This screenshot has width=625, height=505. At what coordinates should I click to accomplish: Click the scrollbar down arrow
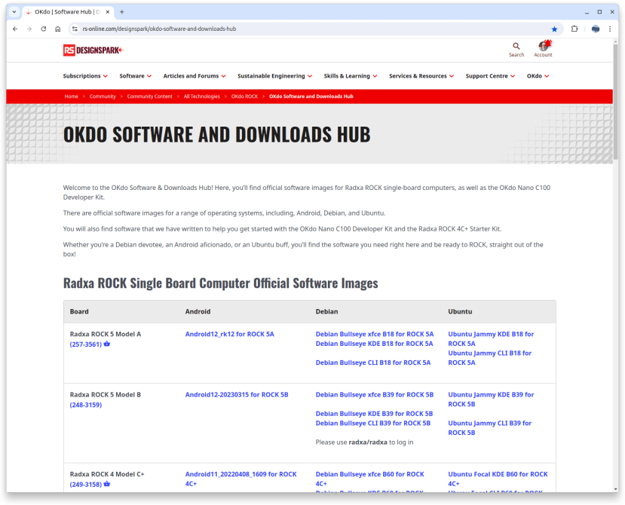(616, 489)
